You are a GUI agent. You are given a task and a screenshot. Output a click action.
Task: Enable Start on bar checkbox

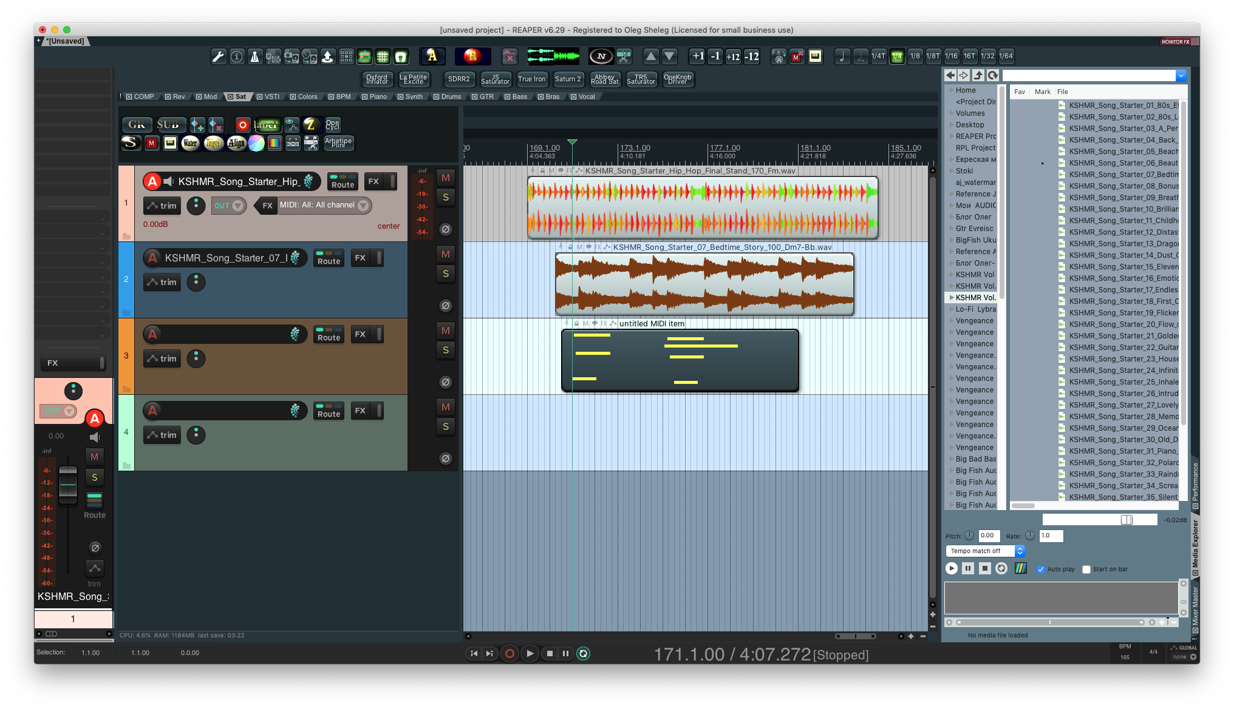point(1086,570)
